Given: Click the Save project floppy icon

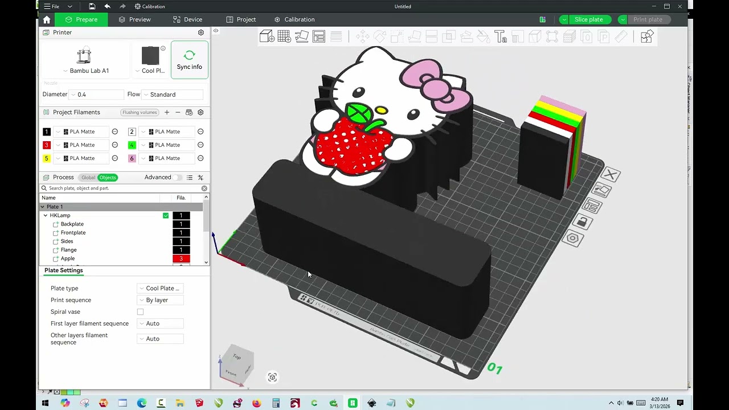Looking at the screenshot, I should pos(92,6).
